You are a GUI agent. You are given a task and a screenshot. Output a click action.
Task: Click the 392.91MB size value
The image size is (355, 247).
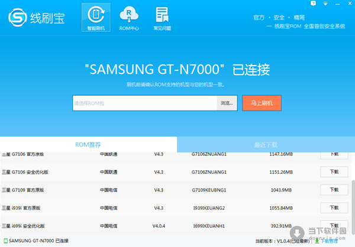point(281,226)
